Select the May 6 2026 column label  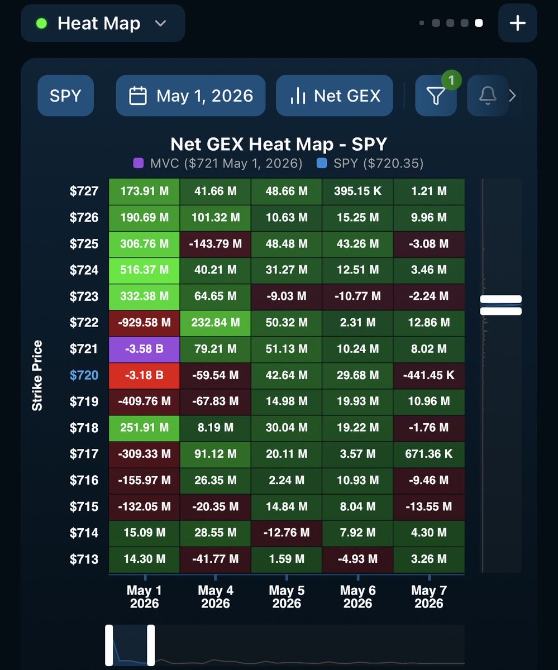[358, 597]
